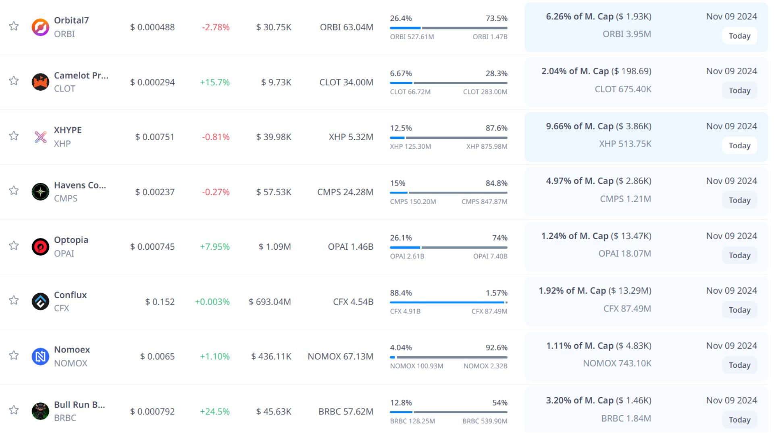The image size is (774, 435).
Task: Click the XHYPE coin logo icon
Action: [40, 137]
